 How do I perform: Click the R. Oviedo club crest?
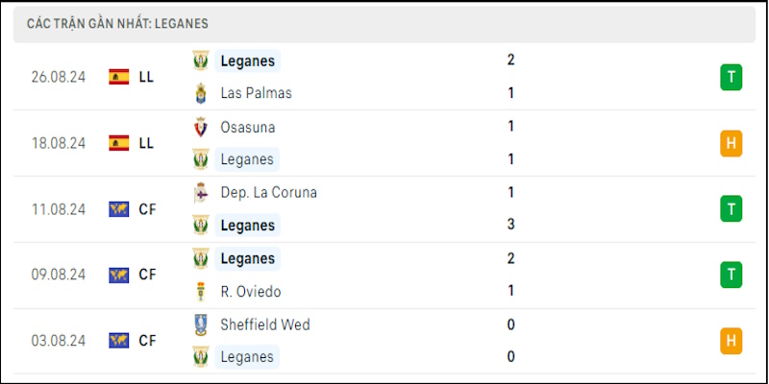(x=201, y=292)
